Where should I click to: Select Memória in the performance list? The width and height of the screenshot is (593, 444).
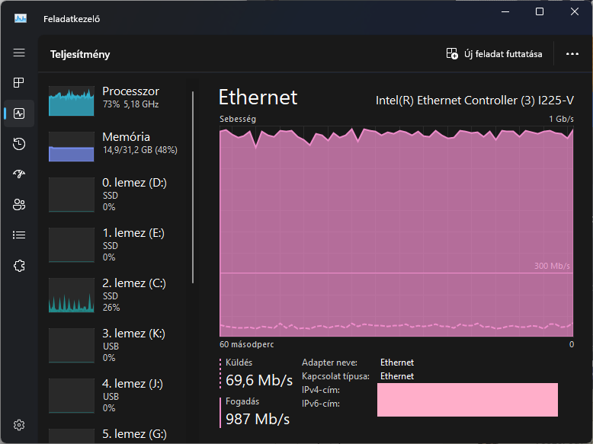pyautogui.click(x=118, y=146)
